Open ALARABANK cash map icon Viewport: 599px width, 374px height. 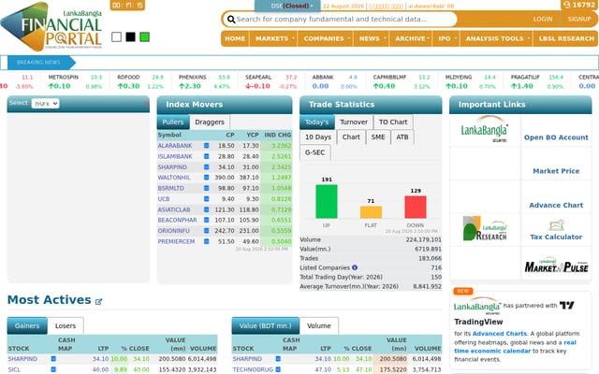pyautogui.click(x=206, y=146)
